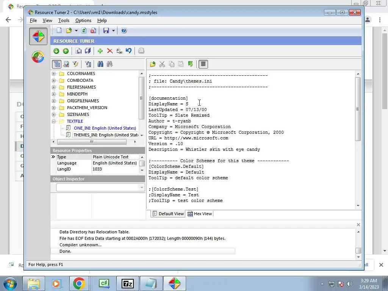Open File Explorer from the taskbar
Image resolution: width=388 pixels, height=291 pixels.
pos(34,283)
